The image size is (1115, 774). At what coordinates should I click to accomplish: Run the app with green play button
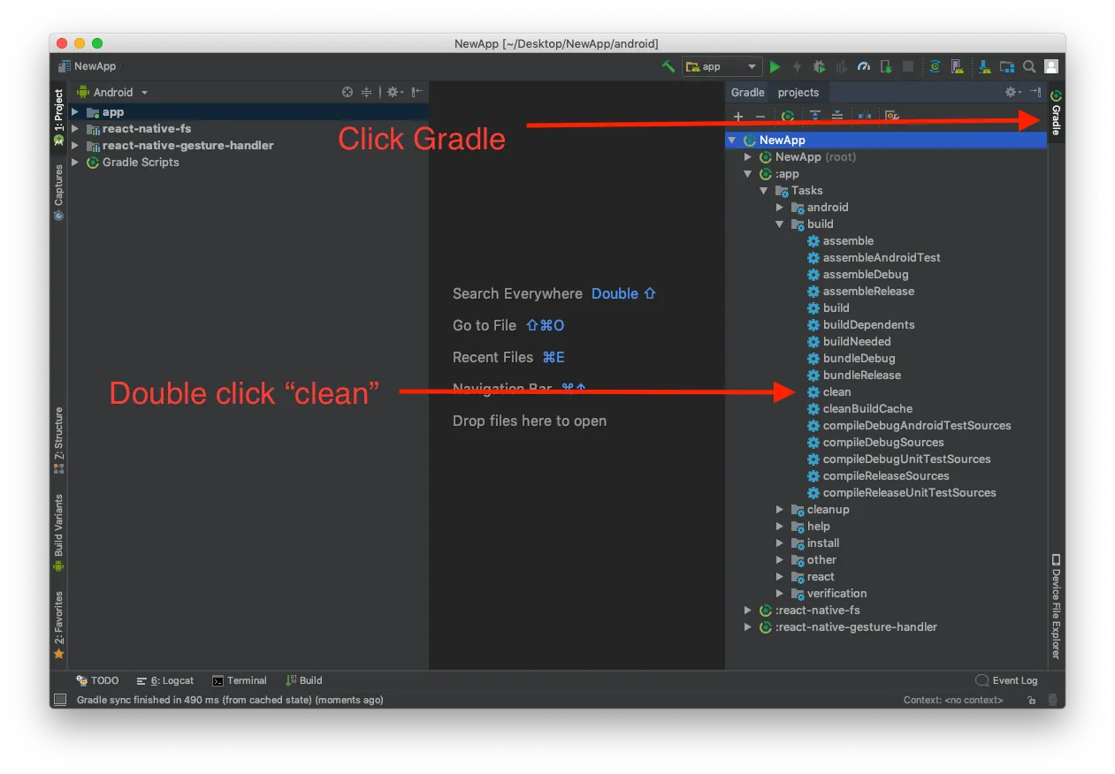[775, 66]
